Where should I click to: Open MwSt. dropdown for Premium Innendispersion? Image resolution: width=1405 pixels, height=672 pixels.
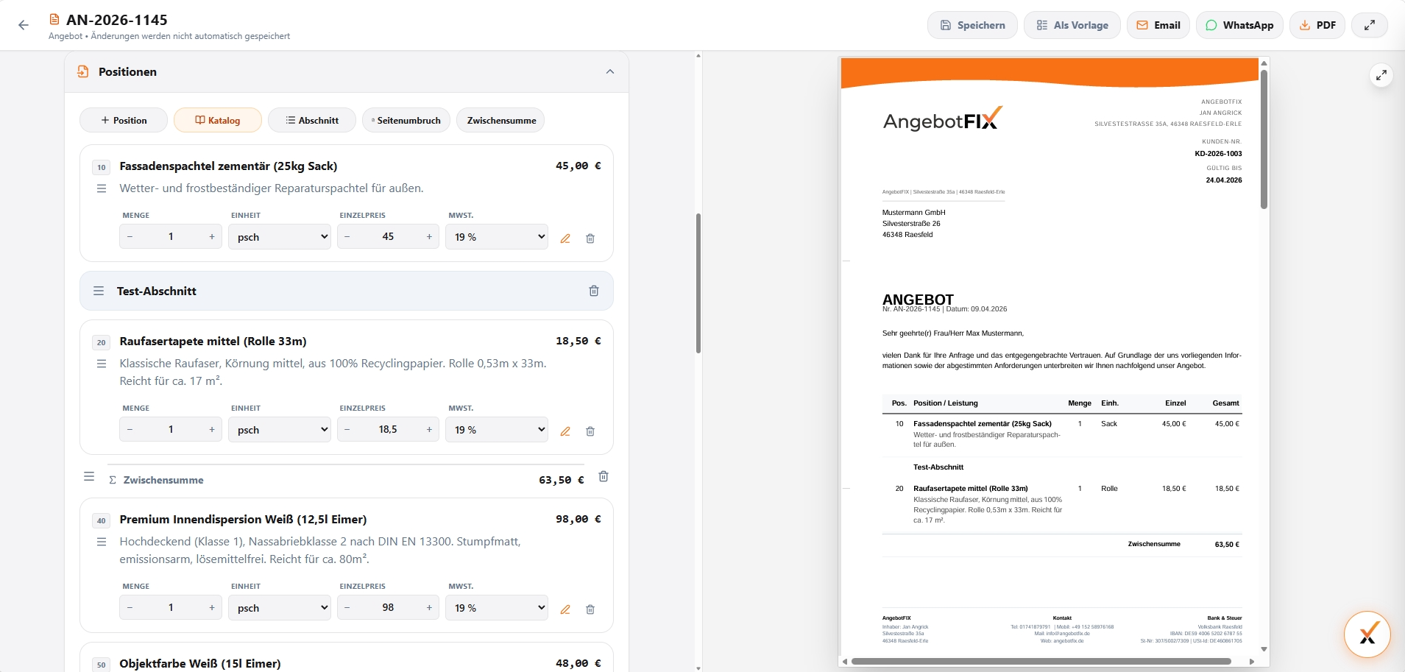[x=497, y=608]
